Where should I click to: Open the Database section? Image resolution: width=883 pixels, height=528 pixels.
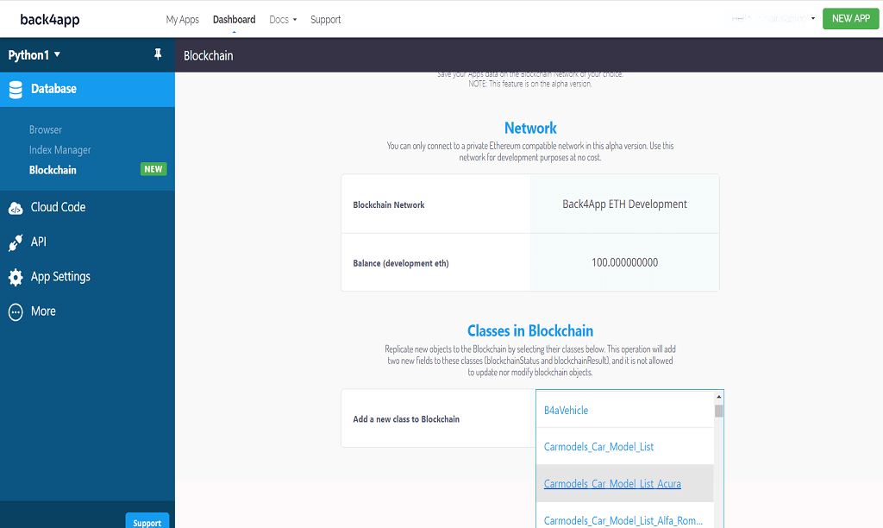click(x=87, y=89)
